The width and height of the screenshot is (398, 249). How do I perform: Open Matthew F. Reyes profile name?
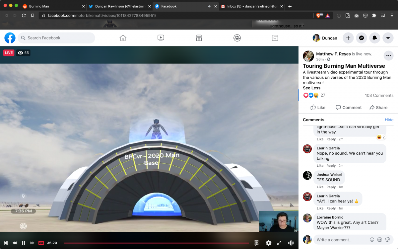(333, 54)
